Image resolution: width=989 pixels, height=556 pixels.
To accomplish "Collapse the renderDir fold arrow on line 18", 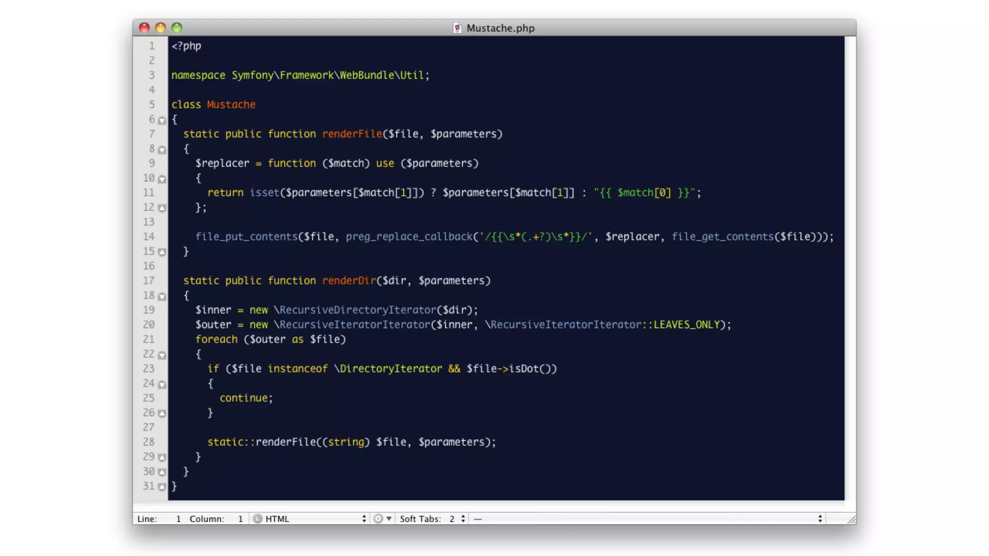I will (162, 296).
